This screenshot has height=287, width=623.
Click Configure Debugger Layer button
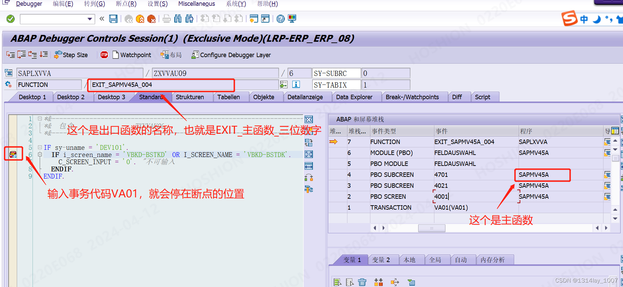coord(231,55)
